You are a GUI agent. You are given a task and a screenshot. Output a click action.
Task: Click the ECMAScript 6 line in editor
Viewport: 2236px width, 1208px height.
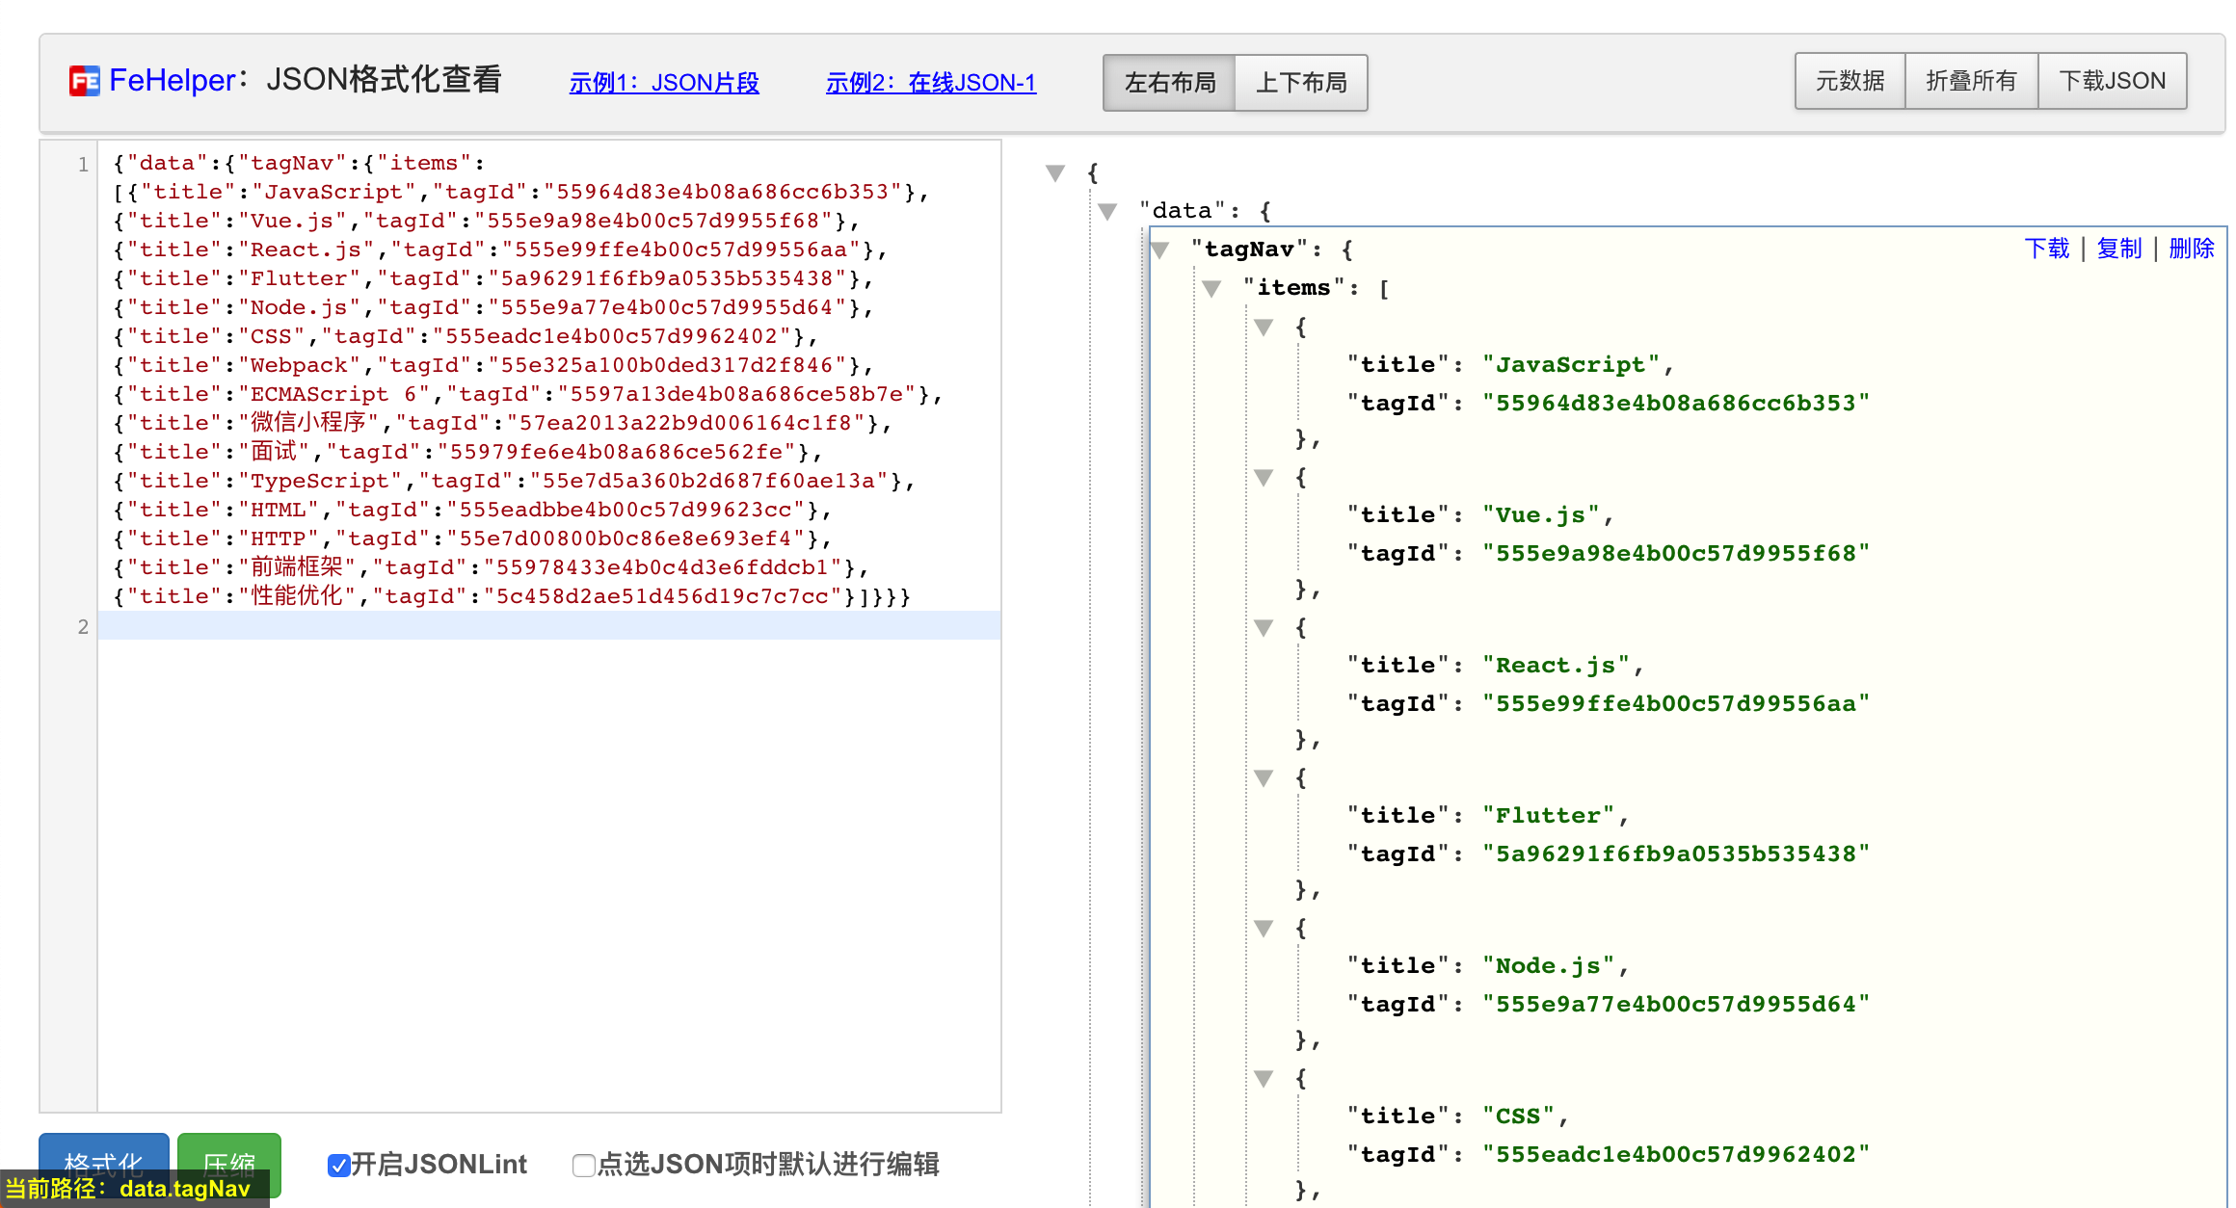(528, 395)
